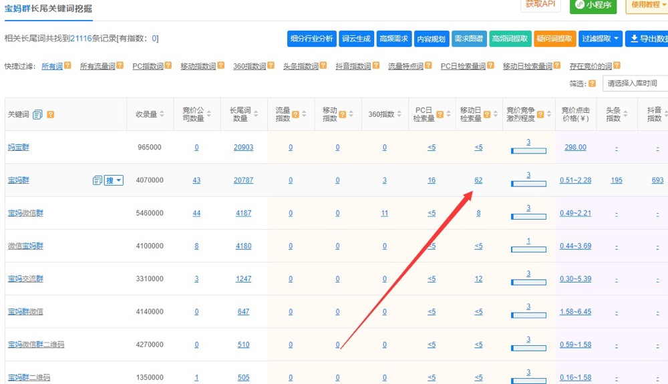
Task: Select 抖音指数词 quick filter
Action: pos(353,66)
